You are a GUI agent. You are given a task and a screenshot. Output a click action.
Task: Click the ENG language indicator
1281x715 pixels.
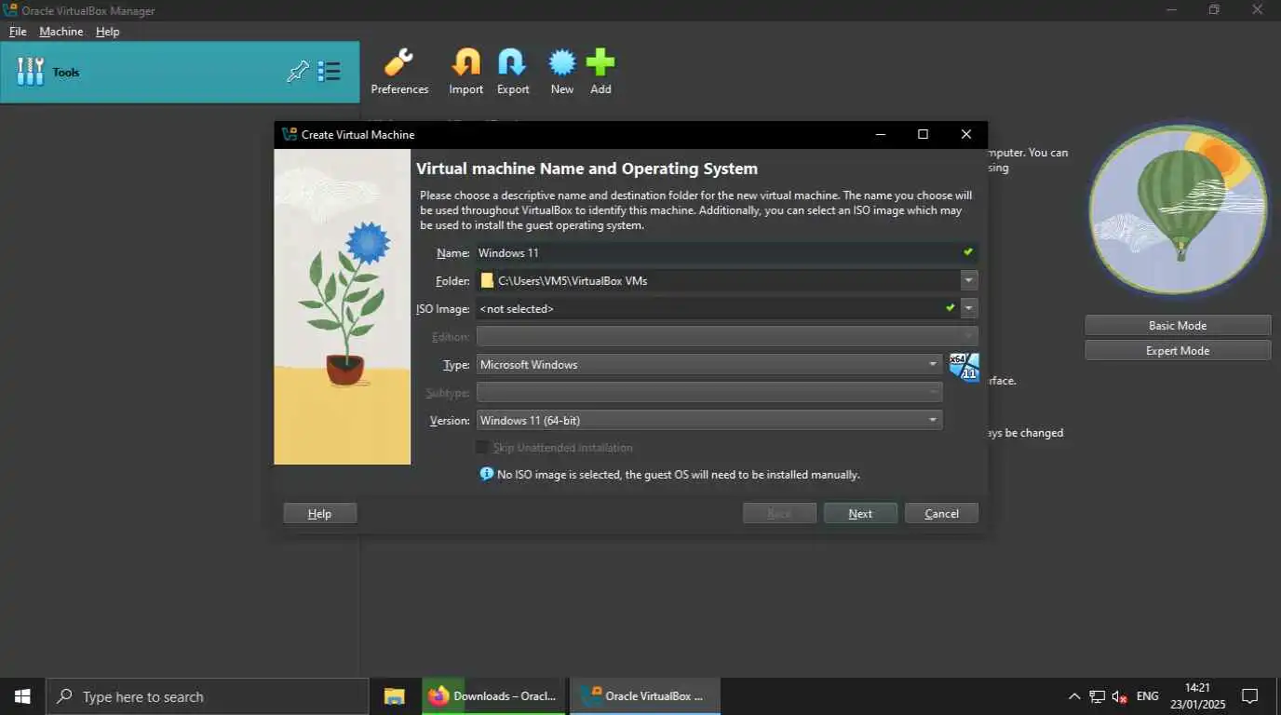(x=1148, y=696)
